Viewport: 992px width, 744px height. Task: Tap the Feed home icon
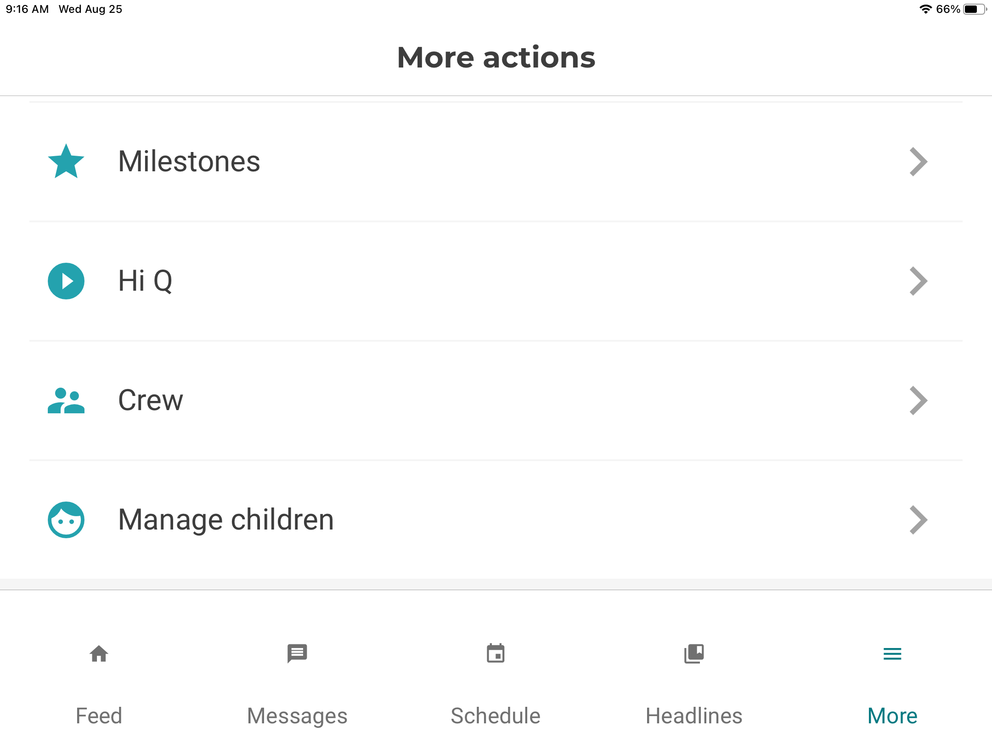(x=99, y=654)
